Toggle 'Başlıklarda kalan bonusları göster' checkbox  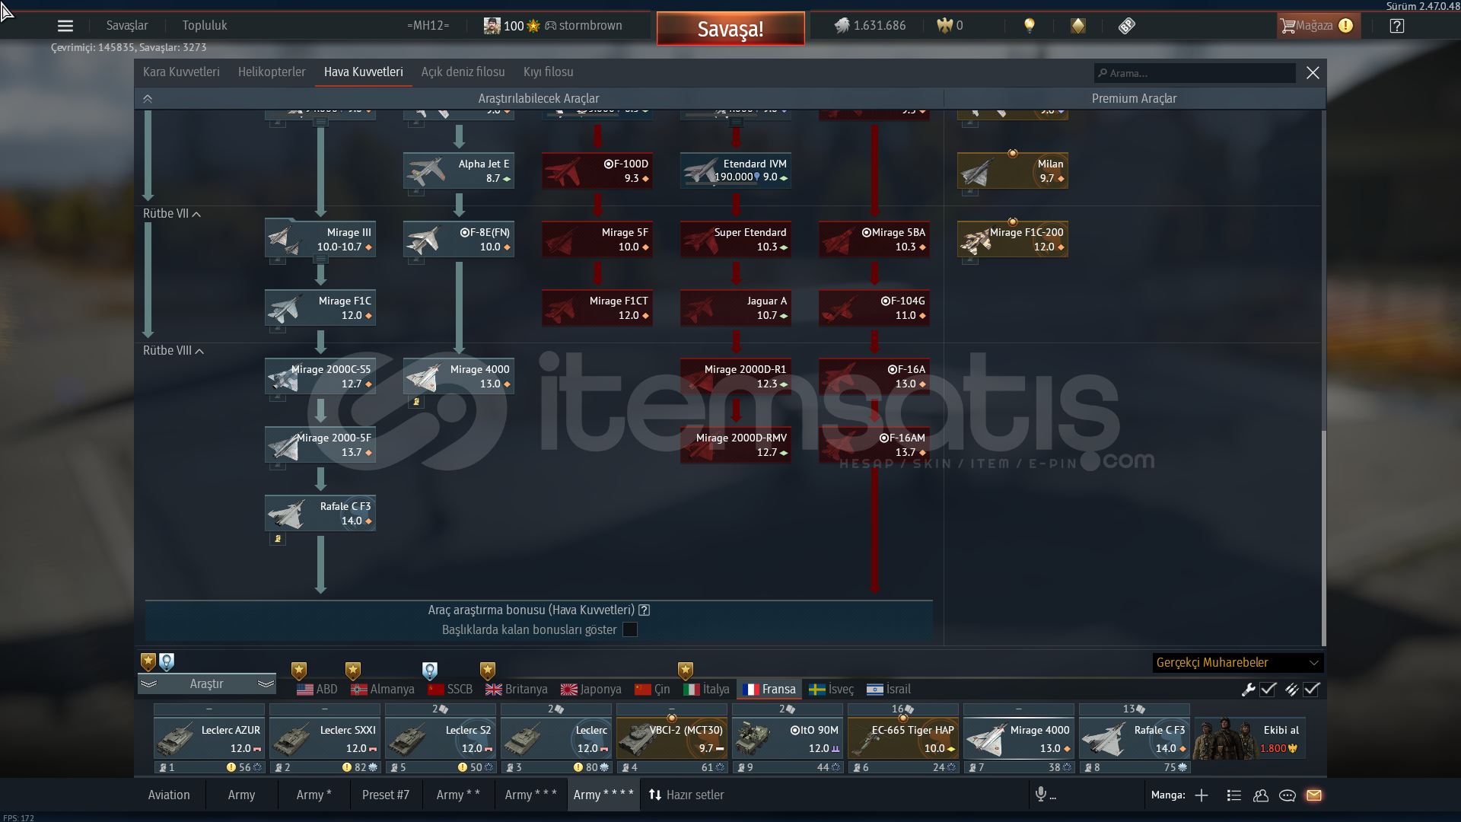coord(630,630)
